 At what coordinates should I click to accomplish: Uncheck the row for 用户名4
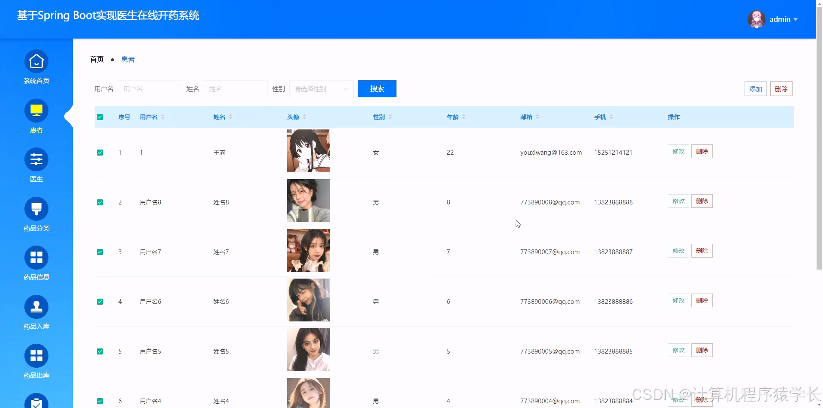tap(100, 401)
